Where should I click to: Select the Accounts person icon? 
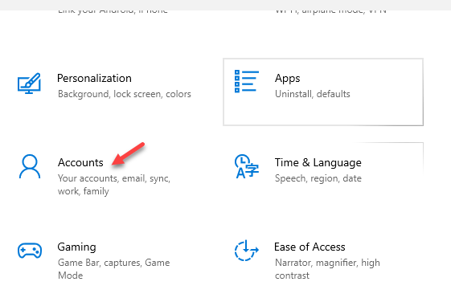point(30,167)
